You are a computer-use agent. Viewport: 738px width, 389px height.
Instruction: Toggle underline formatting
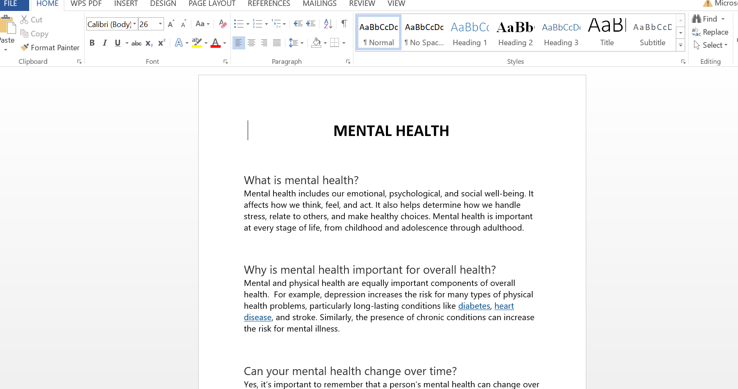(x=118, y=43)
